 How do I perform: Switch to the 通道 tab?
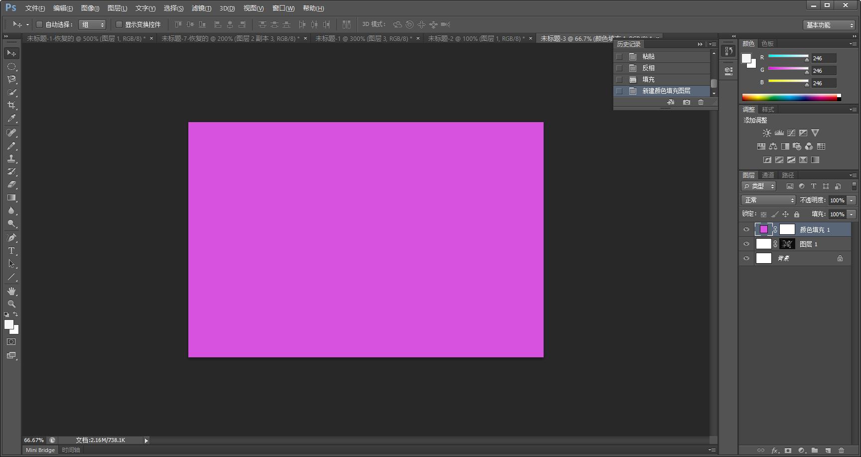click(768, 175)
